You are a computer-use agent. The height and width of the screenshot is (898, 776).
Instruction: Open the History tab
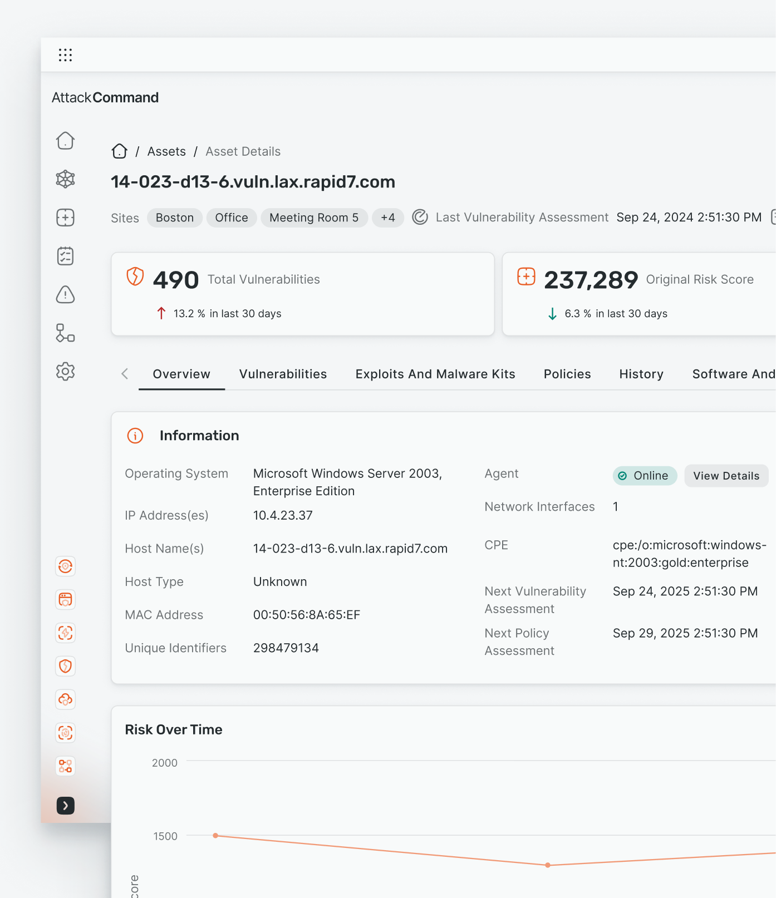click(641, 374)
